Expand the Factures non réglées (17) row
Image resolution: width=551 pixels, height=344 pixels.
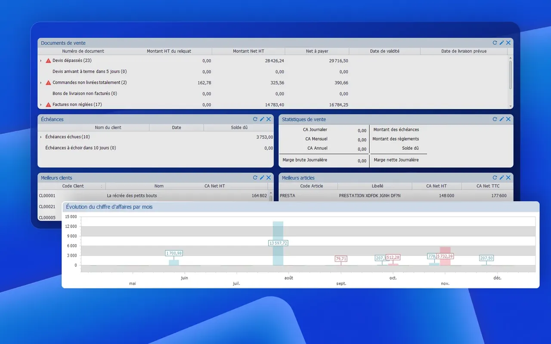coord(41,104)
